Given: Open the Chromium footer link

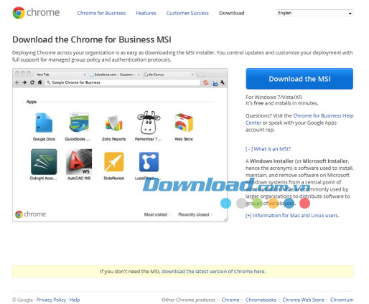Looking at the screenshot, I should [x=342, y=300].
